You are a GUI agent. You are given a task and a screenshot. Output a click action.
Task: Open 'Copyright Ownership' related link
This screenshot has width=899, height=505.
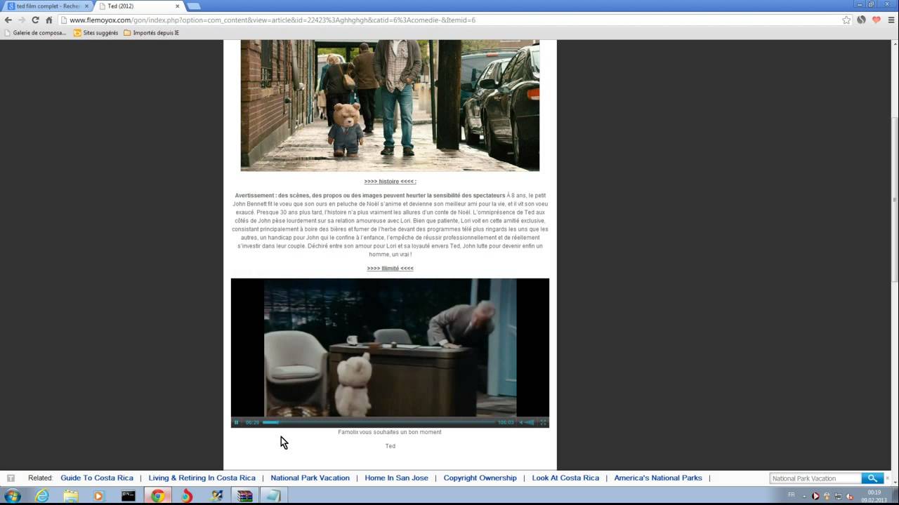click(480, 478)
